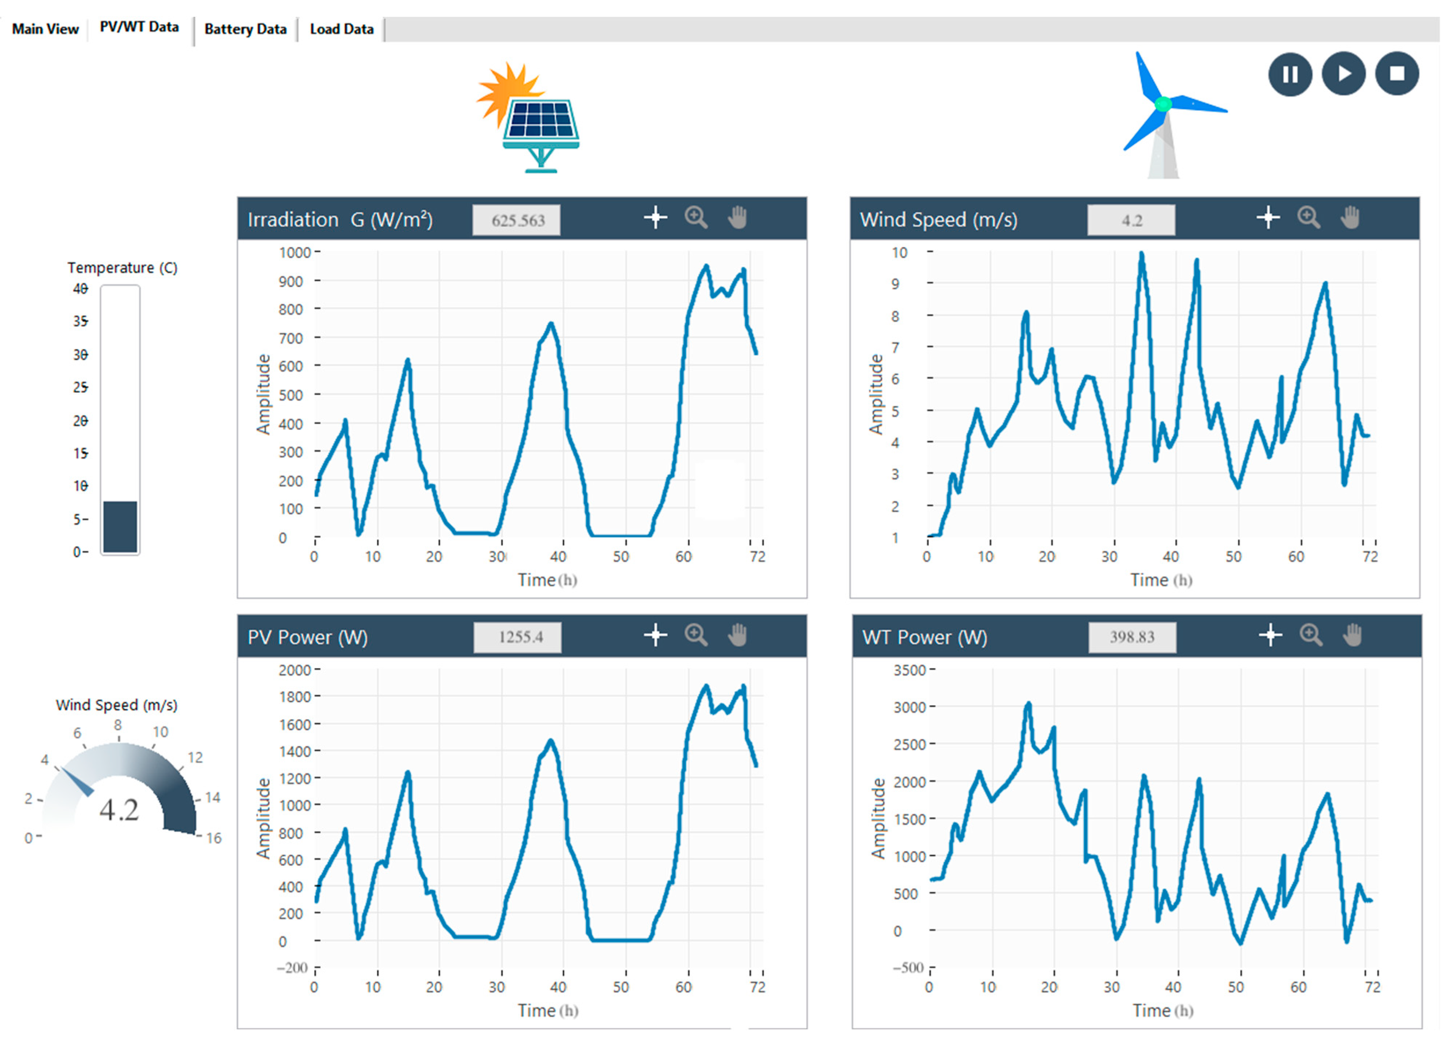Screen dimensions: 1454x1042
Task: Click the Irradiation value field 625.563
Action: [517, 221]
